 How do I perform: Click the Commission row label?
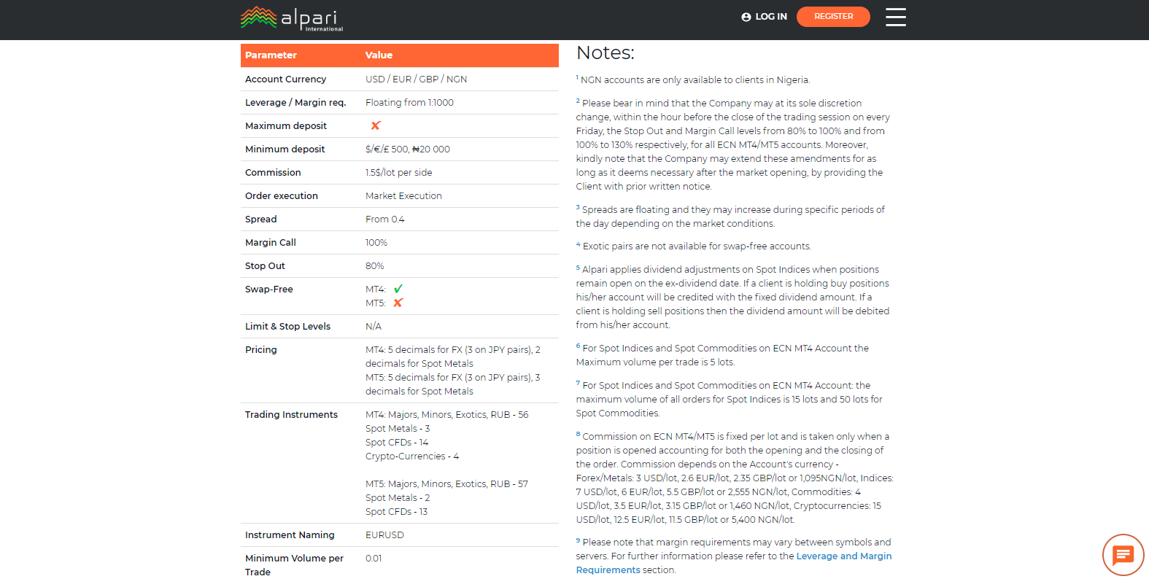pos(273,172)
